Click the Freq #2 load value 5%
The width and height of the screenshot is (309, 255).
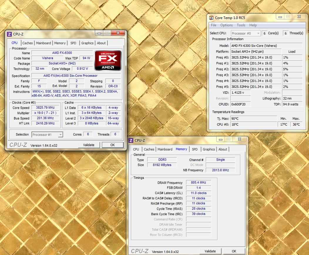tap(292, 69)
